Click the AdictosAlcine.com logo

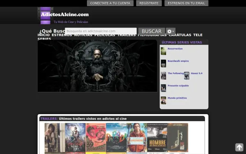[x=65, y=14]
